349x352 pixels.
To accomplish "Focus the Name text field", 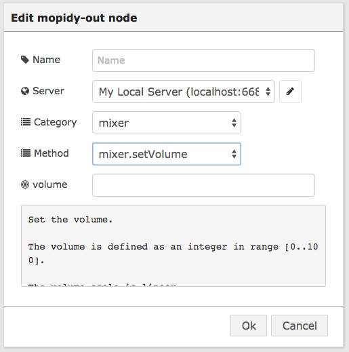I will coord(203,60).
